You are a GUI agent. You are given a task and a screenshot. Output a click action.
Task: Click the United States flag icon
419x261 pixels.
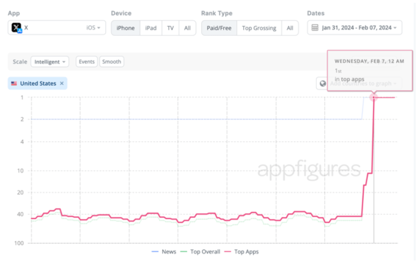point(14,84)
